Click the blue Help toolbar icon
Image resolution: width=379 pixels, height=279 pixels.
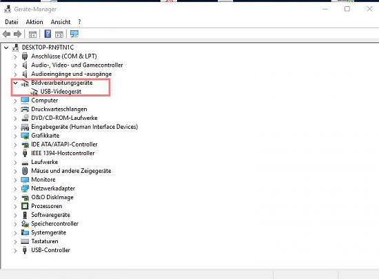pos(48,34)
